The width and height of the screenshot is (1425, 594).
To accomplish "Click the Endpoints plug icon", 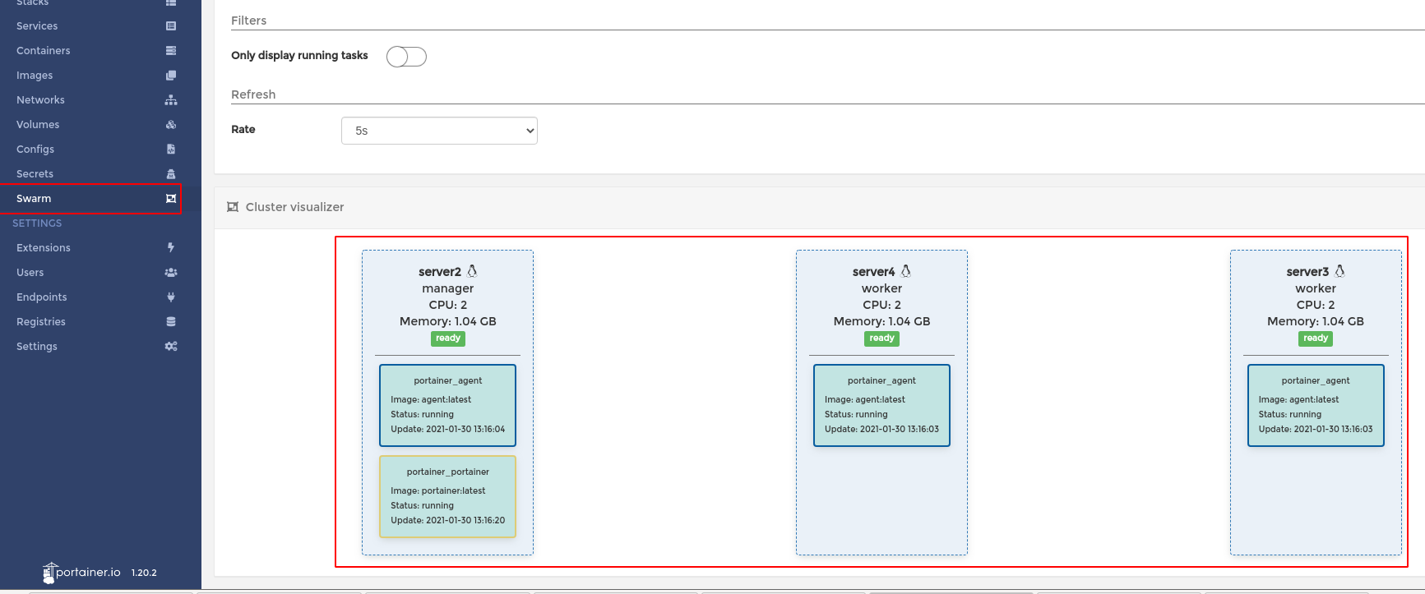I will [171, 297].
